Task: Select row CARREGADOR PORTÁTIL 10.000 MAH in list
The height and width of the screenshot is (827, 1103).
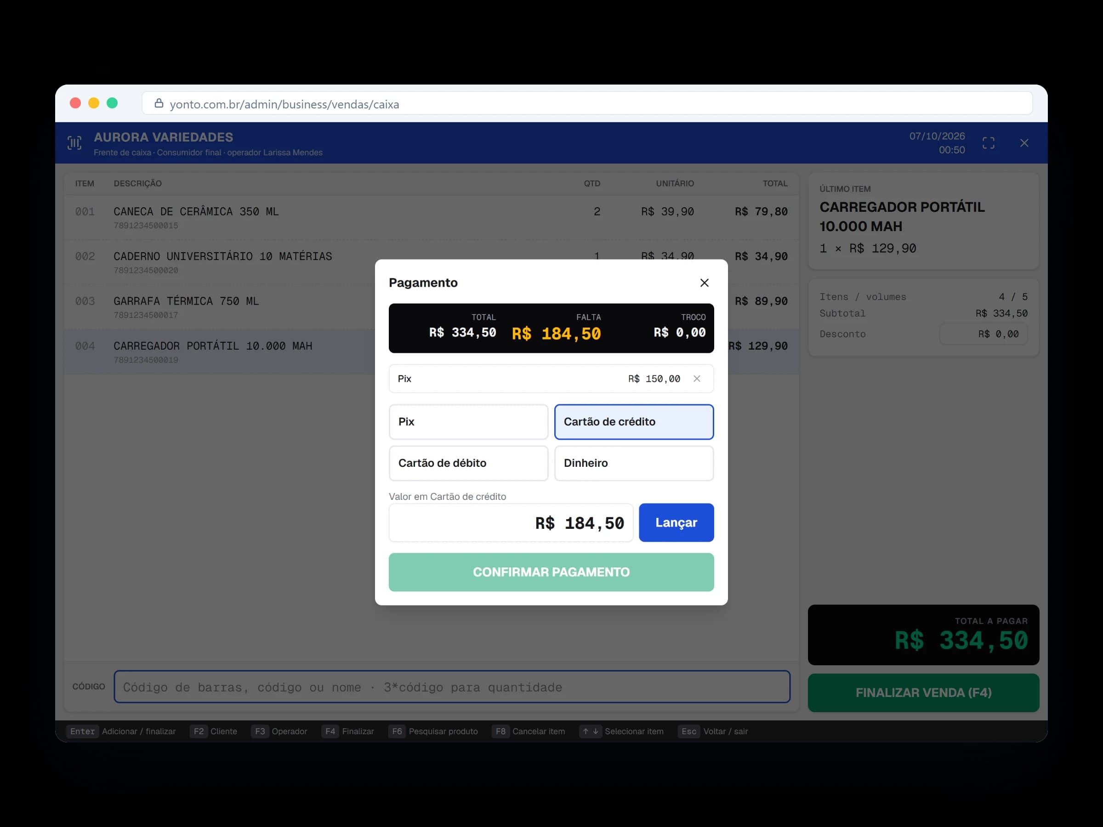Action: point(432,352)
